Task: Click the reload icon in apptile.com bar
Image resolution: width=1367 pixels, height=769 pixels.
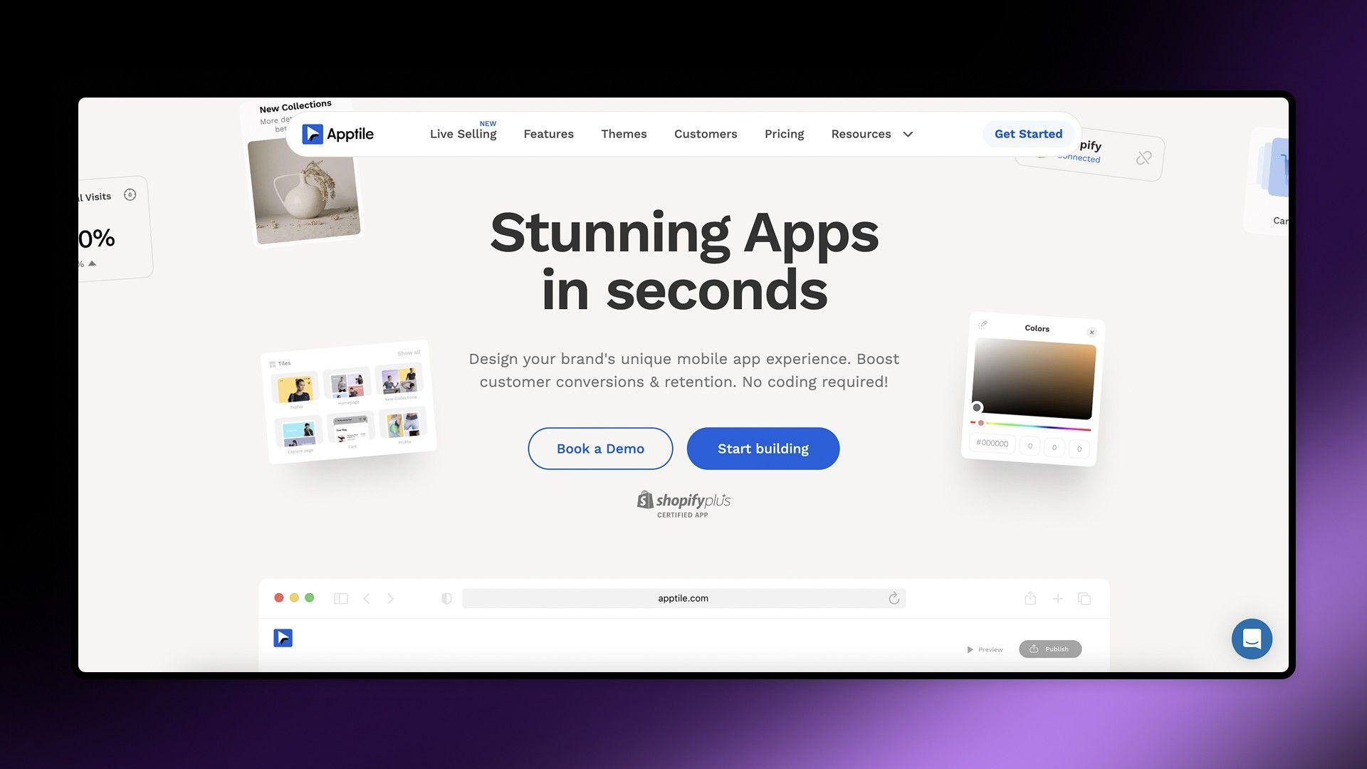Action: [894, 599]
